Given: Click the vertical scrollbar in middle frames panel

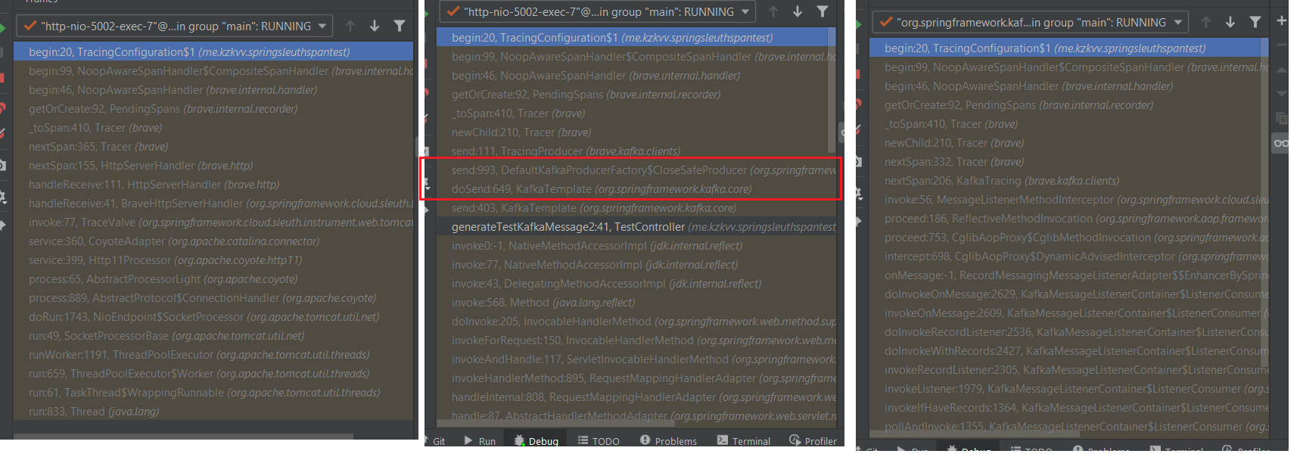Looking at the screenshot, I should point(832,89).
